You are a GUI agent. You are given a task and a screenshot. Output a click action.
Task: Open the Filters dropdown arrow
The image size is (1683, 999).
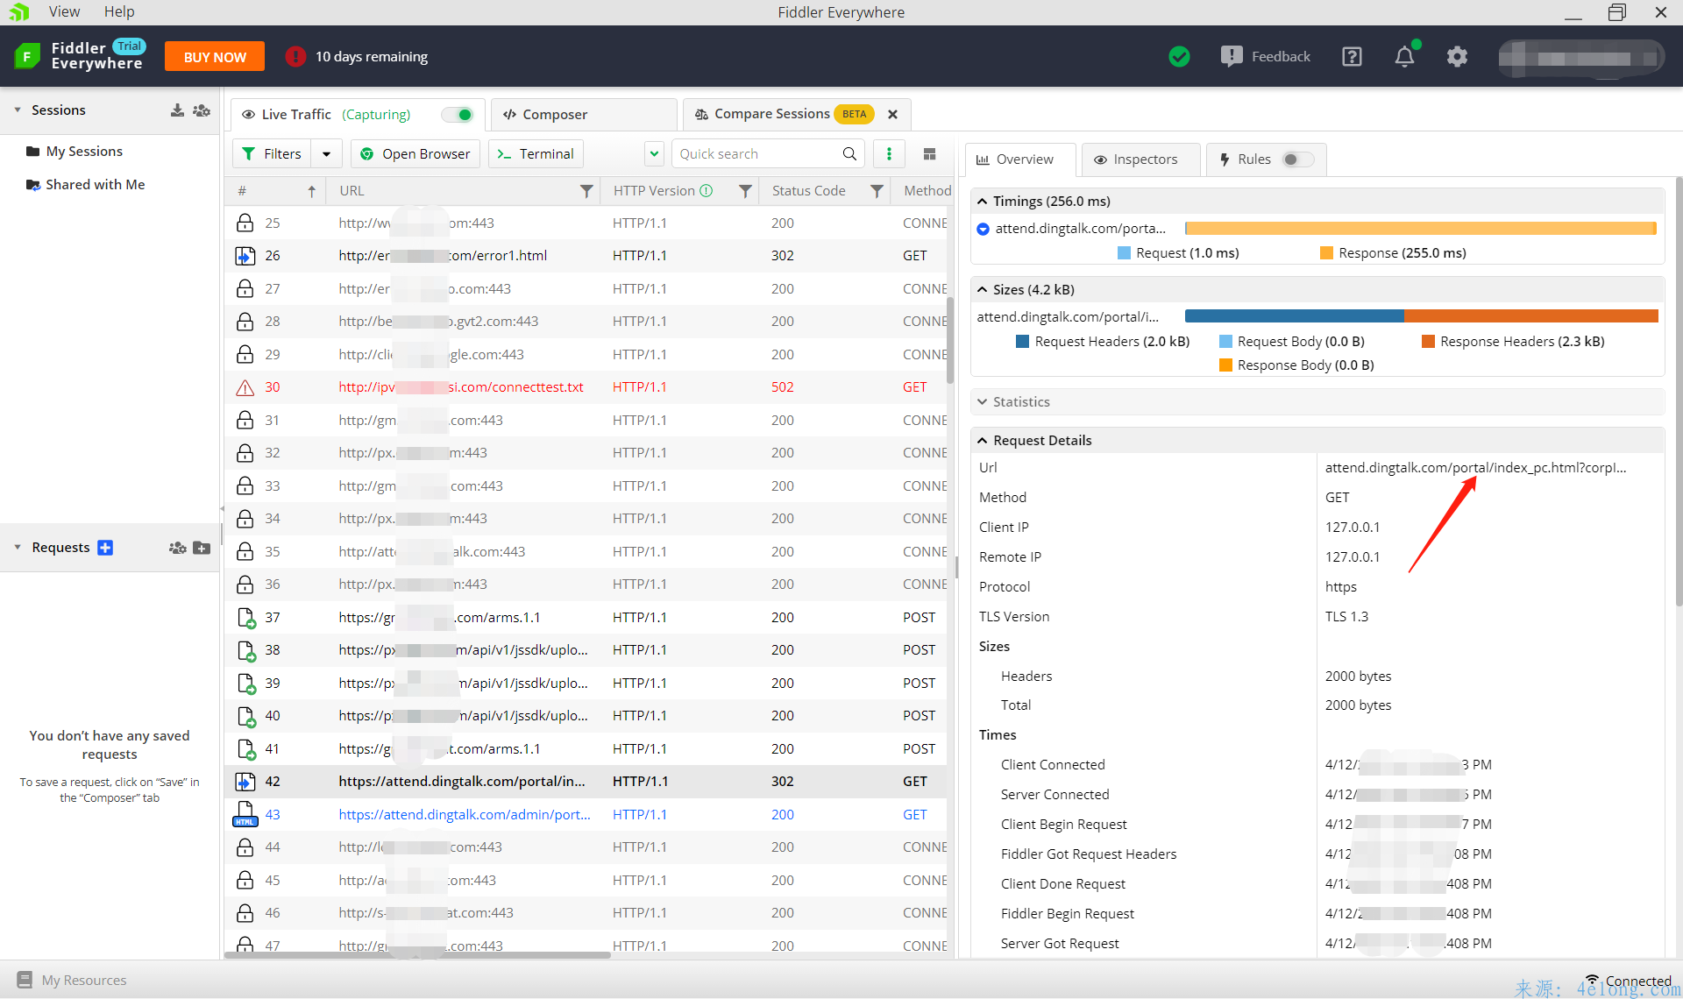[x=326, y=153]
